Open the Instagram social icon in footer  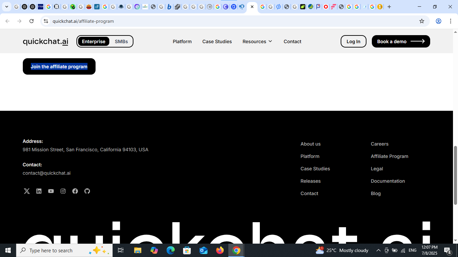(x=63, y=191)
